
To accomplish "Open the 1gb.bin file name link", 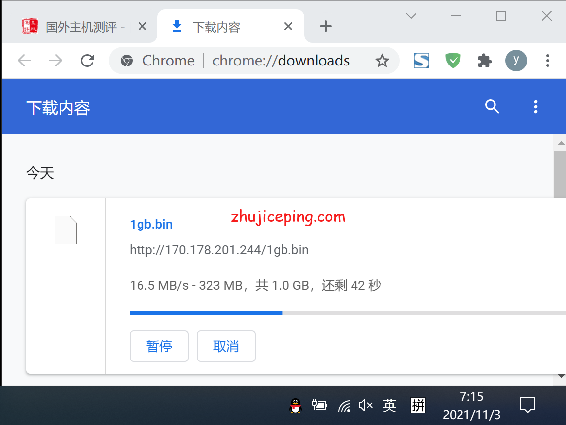I will (151, 224).
